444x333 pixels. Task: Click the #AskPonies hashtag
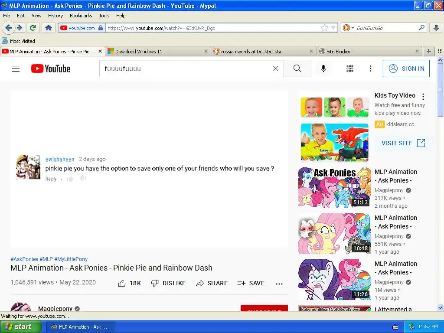24,259
